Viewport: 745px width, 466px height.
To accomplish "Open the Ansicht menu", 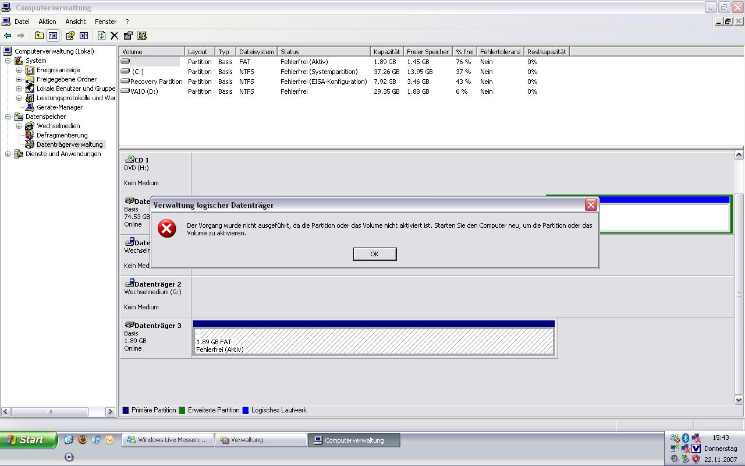I will (x=76, y=22).
